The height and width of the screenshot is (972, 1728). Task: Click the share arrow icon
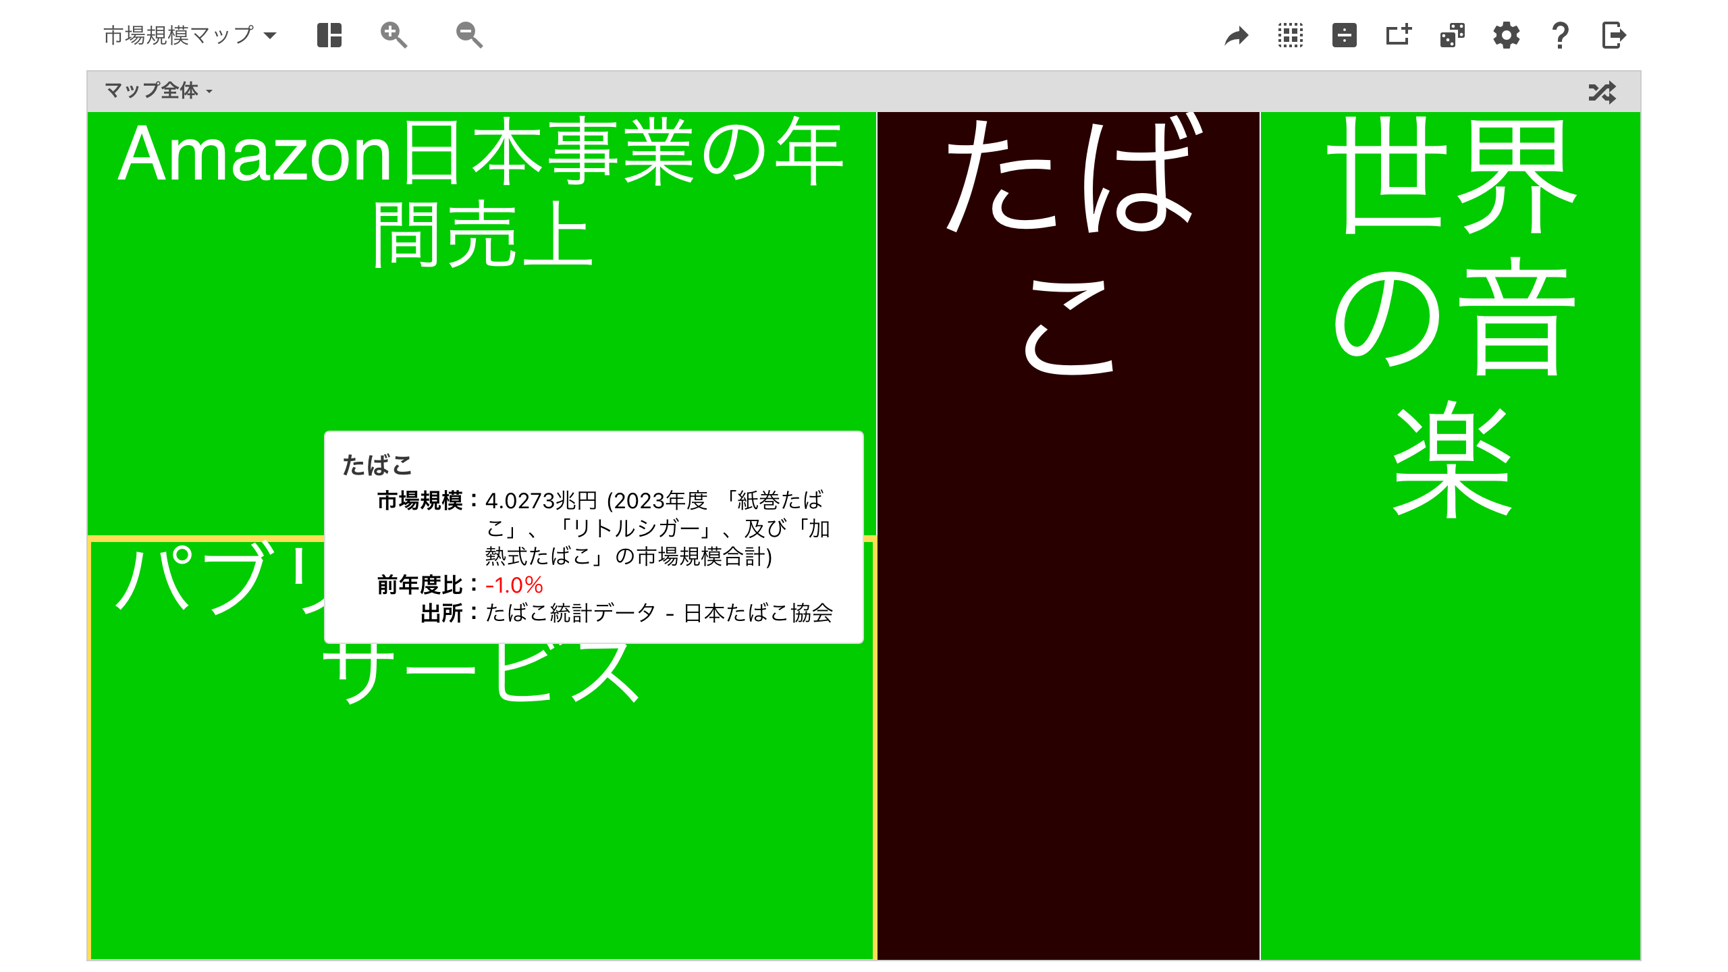[1237, 35]
